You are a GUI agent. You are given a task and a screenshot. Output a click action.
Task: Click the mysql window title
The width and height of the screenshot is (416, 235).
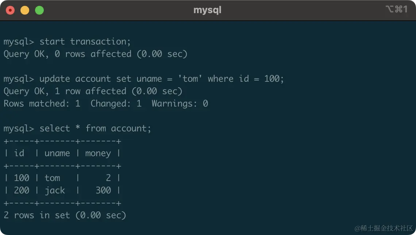click(x=207, y=10)
